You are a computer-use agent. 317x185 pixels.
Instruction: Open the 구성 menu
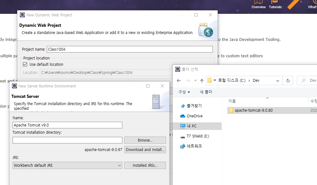pyautogui.click(x=184, y=92)
